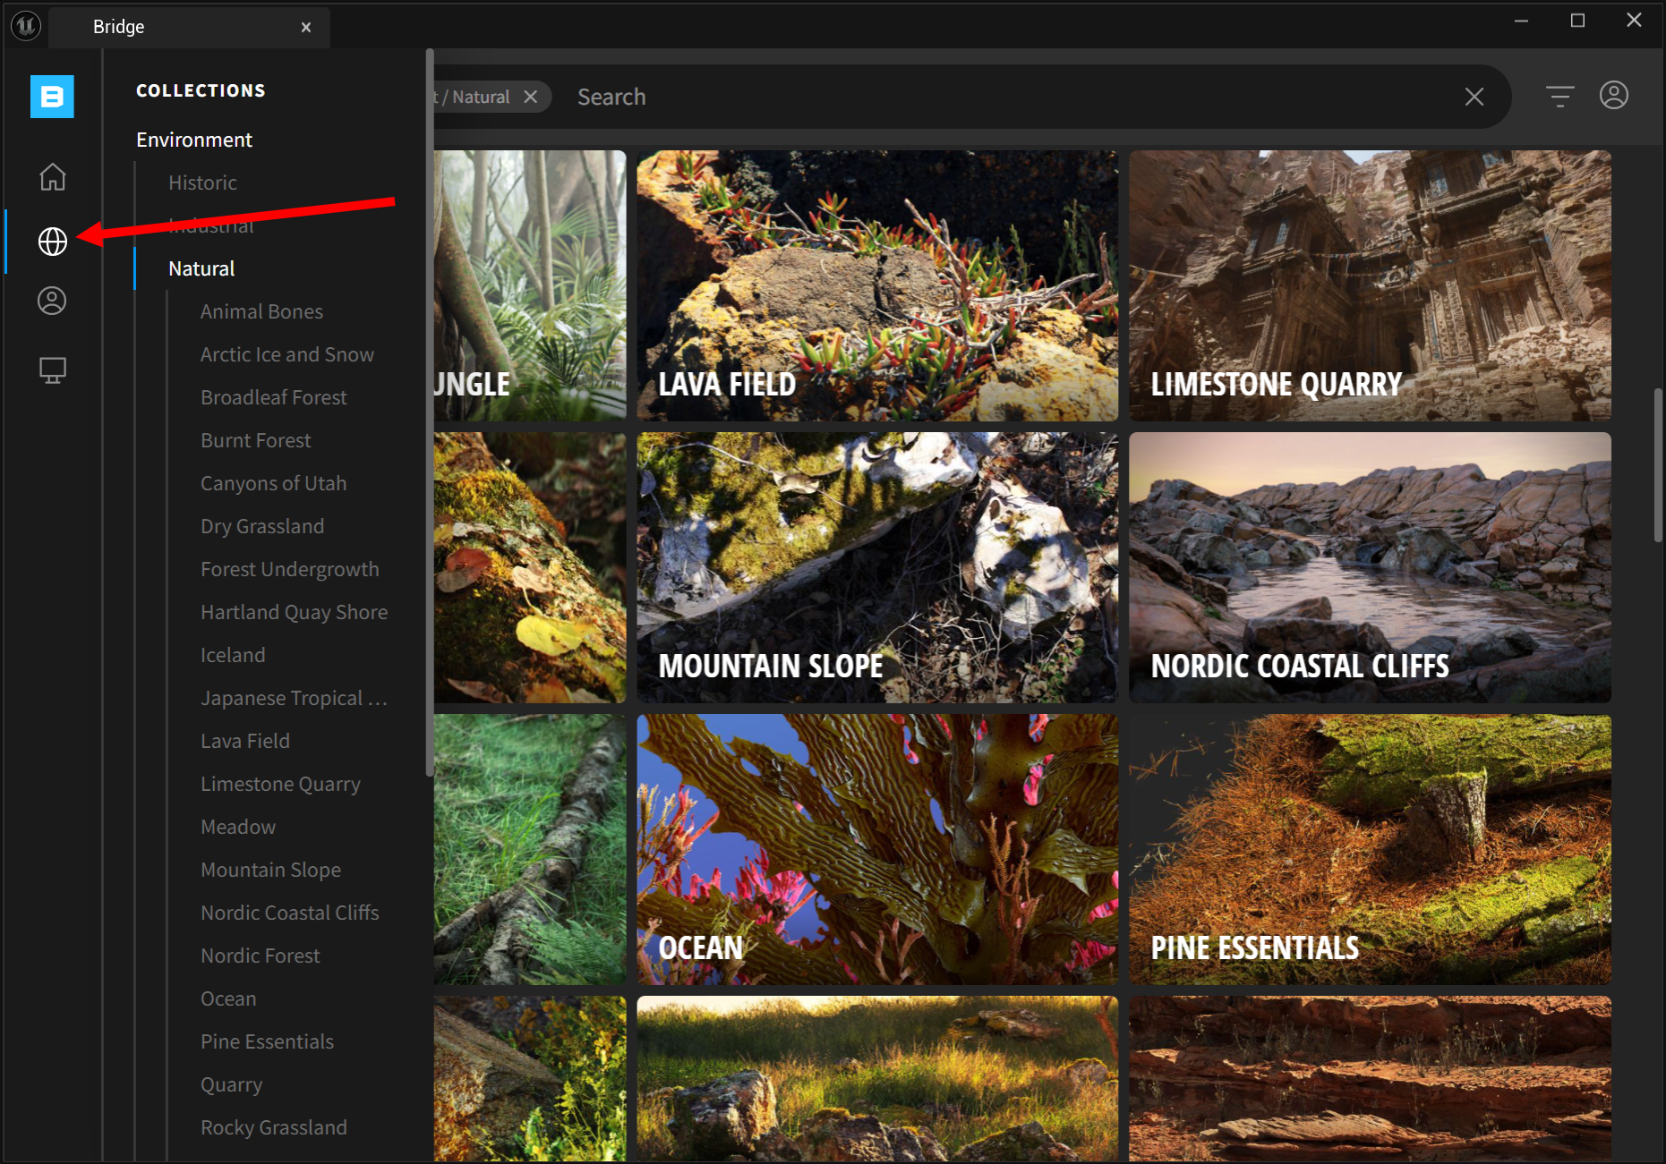Open the Collections globe icon
The height and width of the screenshot is (1164, 1666).
[x=53, y=241]
